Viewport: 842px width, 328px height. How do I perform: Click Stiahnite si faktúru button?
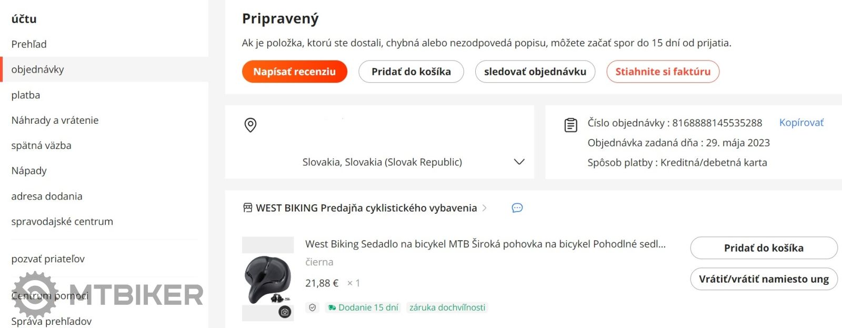663,72
